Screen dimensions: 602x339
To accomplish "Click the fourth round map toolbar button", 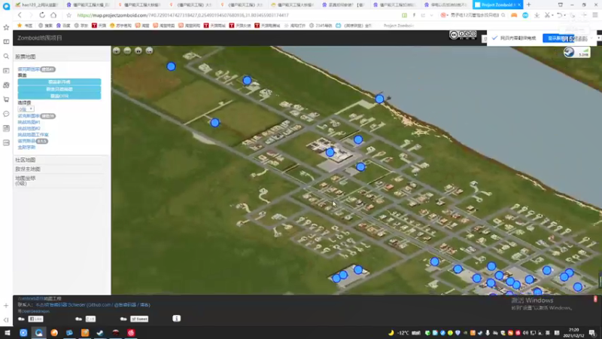I will coord(149,50).
